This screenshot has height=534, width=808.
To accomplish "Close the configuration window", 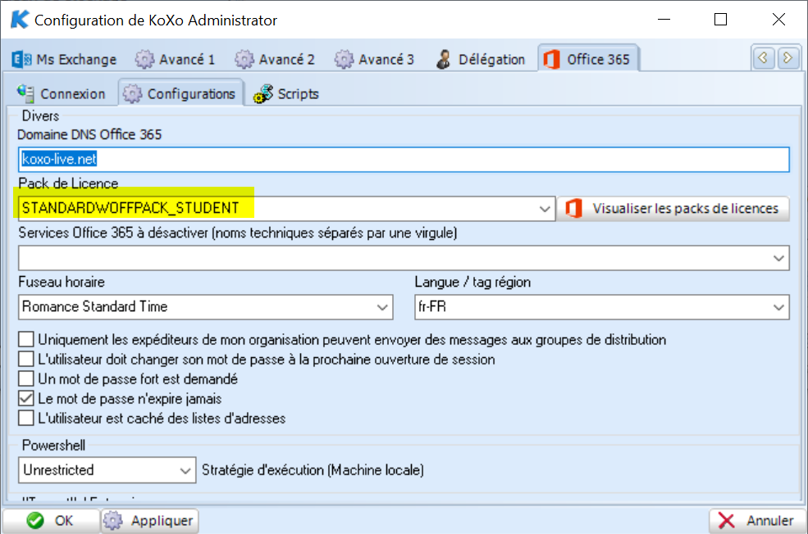I will tap(778, 20).
